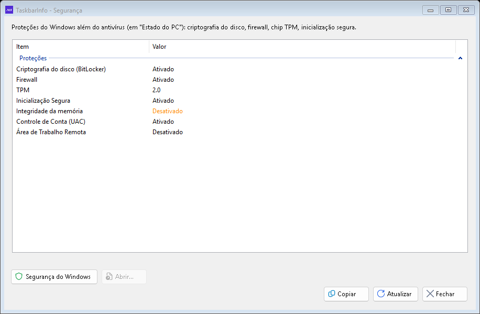Open Segurança do Windows

click(54, 277)
